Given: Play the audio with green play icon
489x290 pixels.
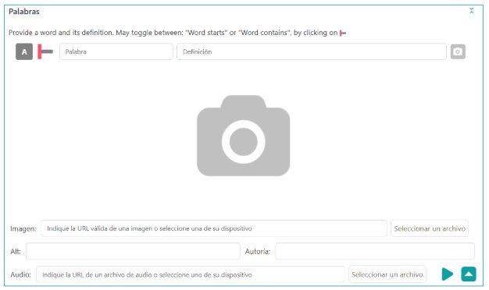Looking at the screenshot, I should [448, 274].
